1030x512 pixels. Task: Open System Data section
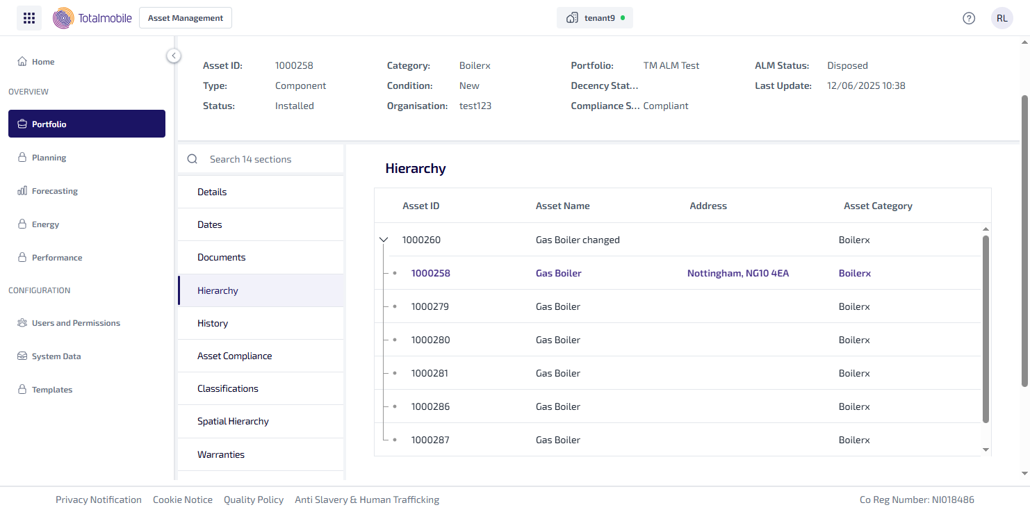pos(56,356)
